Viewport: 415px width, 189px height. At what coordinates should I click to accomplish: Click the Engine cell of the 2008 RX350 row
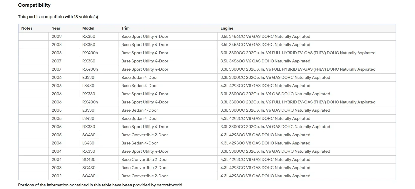[307, 45]
